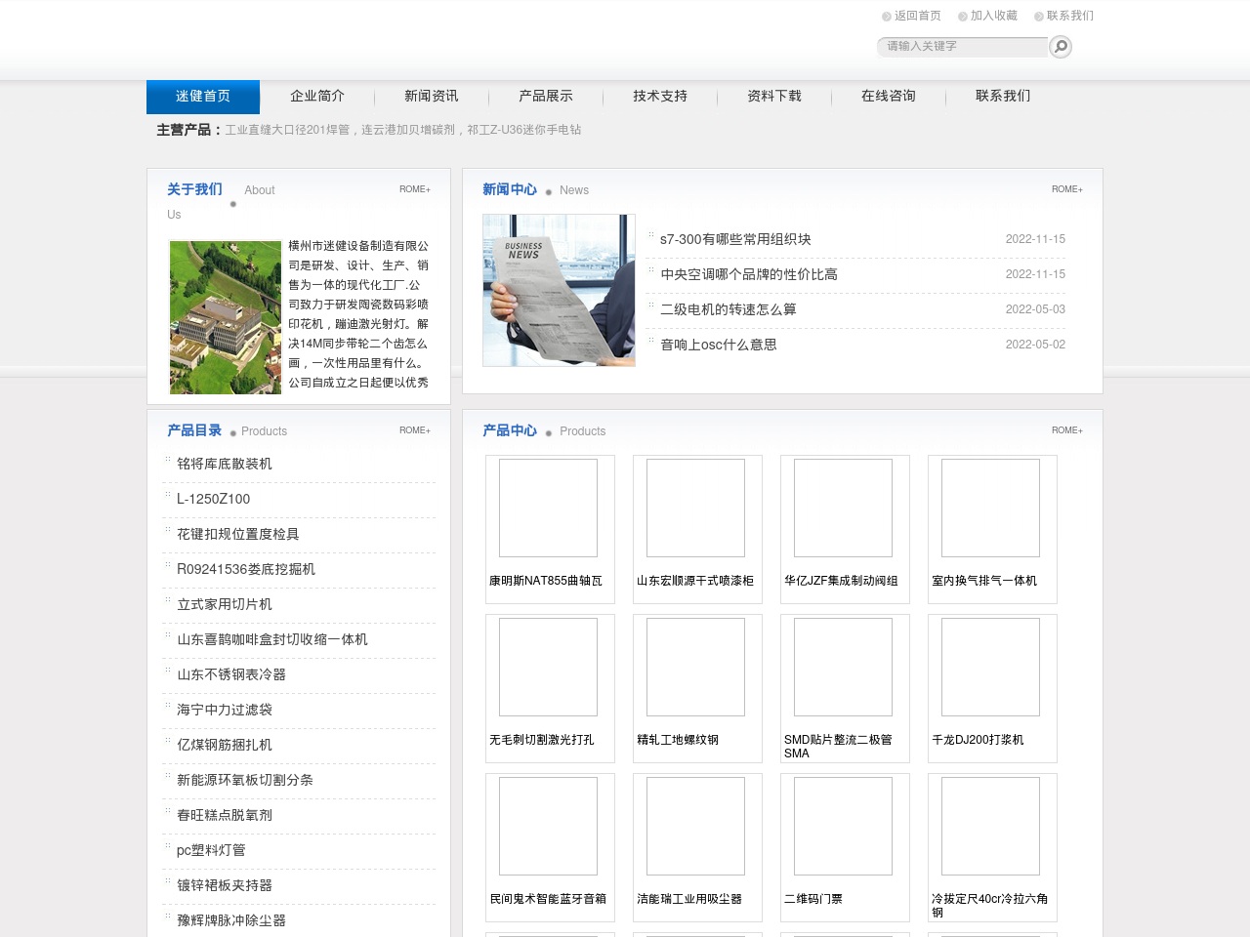The width and height of the screenshot is (1250, 937).
Task: Open the 企业简介 menu item
Action: [317, 97]
